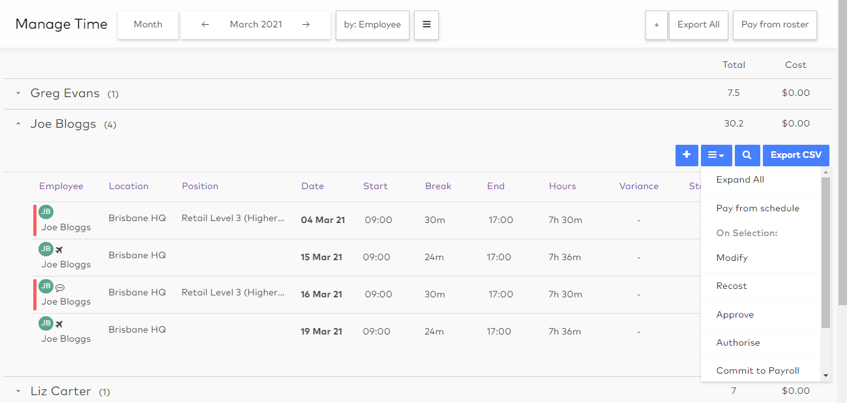
Task: Expand the Greg Evans group
Action: coord(18,94)
